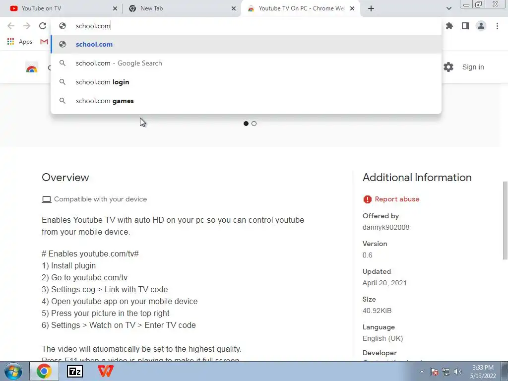Select the Youtube TV On PC tab
508x381 pixels.
point(300,8)
